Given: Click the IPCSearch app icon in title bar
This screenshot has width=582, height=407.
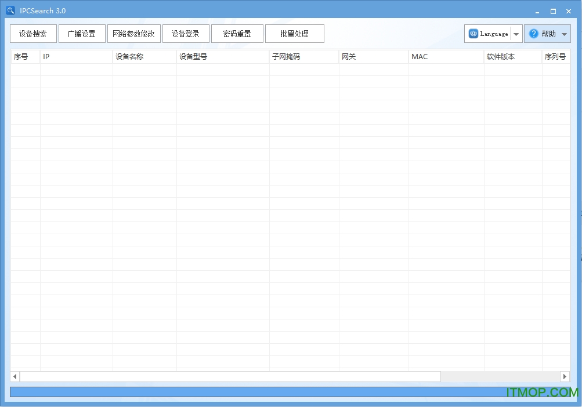Looking at the screenshot, I should point(10,10).
